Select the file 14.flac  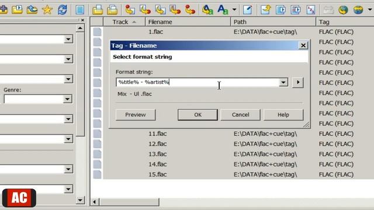point(158,164)
